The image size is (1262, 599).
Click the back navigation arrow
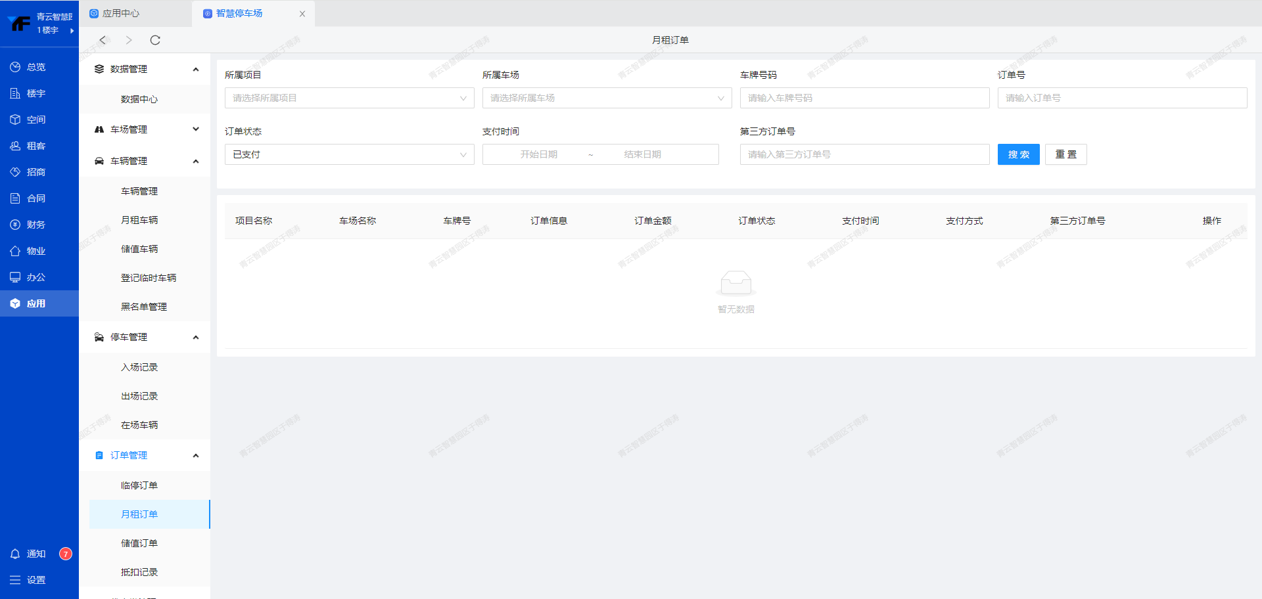coord(103,40)
